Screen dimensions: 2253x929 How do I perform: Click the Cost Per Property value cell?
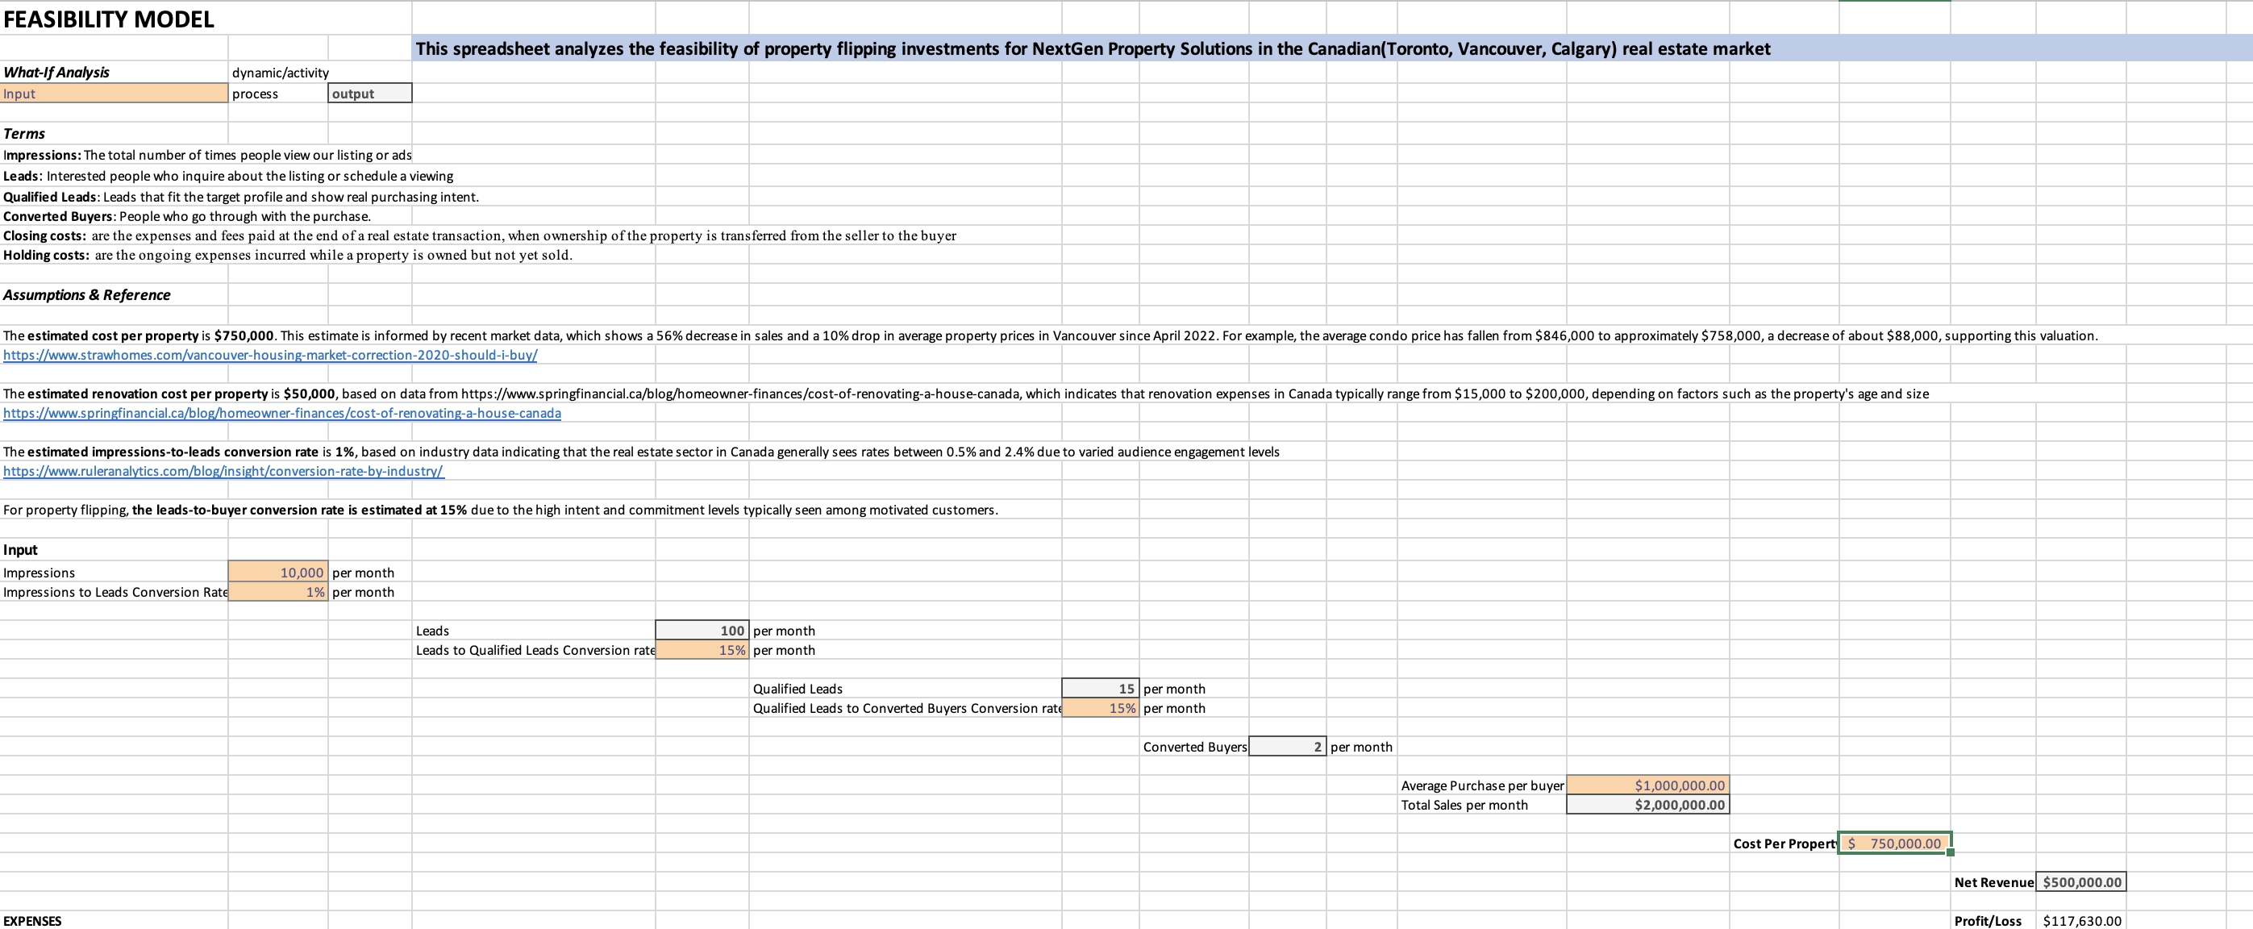click(x=1894, y=844)
